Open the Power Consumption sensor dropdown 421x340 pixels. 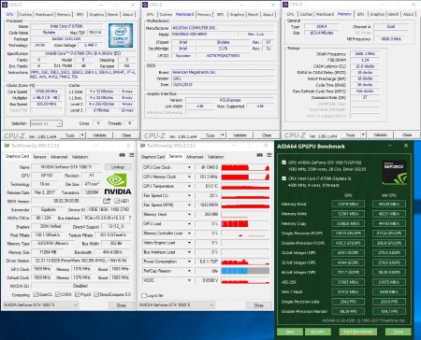pyautogui.click(x=189, y=262)
